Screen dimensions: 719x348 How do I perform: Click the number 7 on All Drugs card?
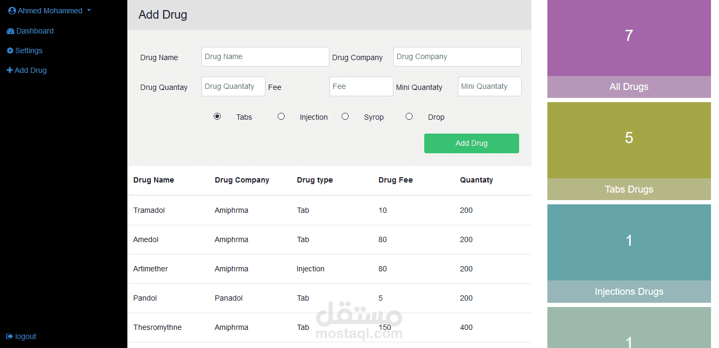629,36
